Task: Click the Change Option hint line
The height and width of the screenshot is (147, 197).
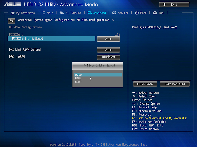Action: pyautogui.click(x=146, y=104)
